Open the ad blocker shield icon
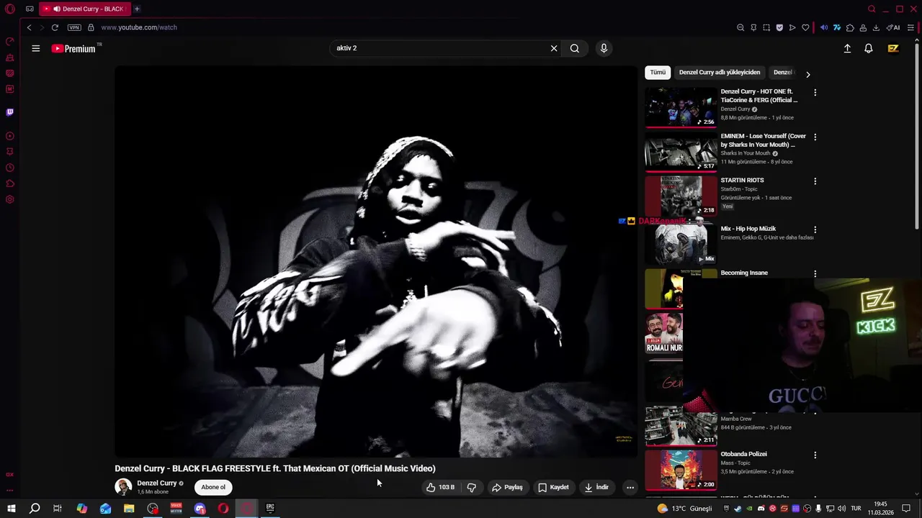The height and width of the screenshot is (518, 922). tap(779, 27)
